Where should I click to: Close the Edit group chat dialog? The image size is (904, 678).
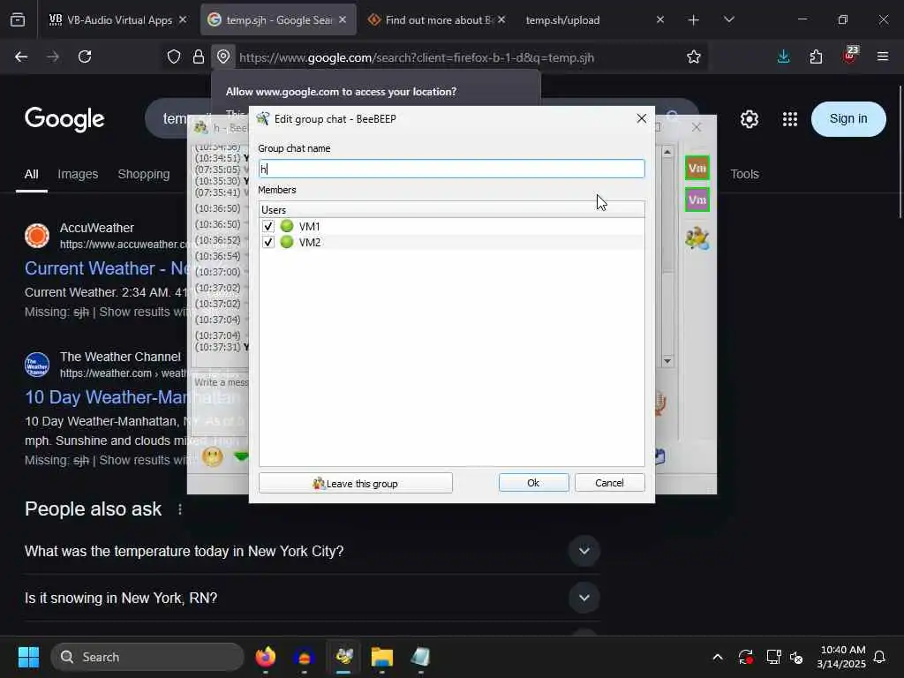[641, 118]
